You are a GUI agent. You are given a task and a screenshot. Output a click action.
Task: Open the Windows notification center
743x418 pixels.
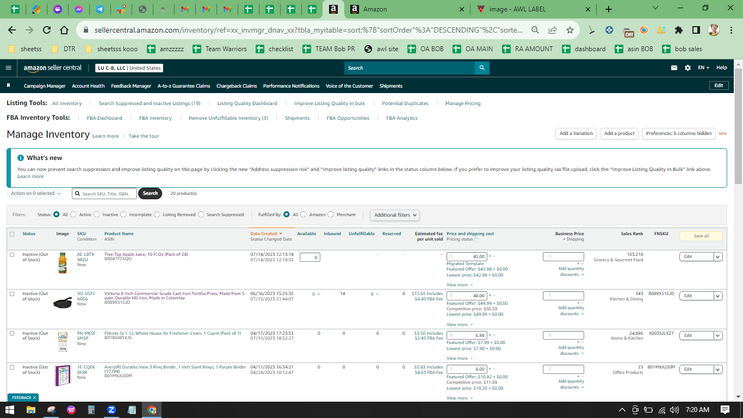(725, 410)
